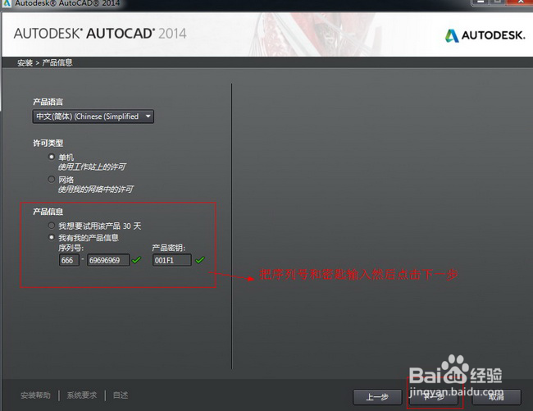The width and height of the screenshot is (533, 411).
Task: Click the 产品语言 heading
Action: tap(48, 102)
